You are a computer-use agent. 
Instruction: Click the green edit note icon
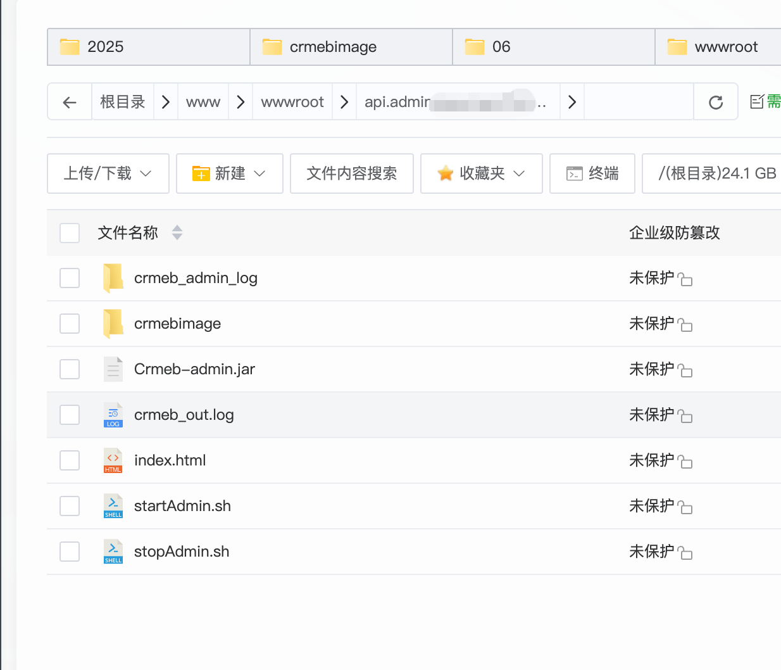pyautogui.click(x=757, y=101)
